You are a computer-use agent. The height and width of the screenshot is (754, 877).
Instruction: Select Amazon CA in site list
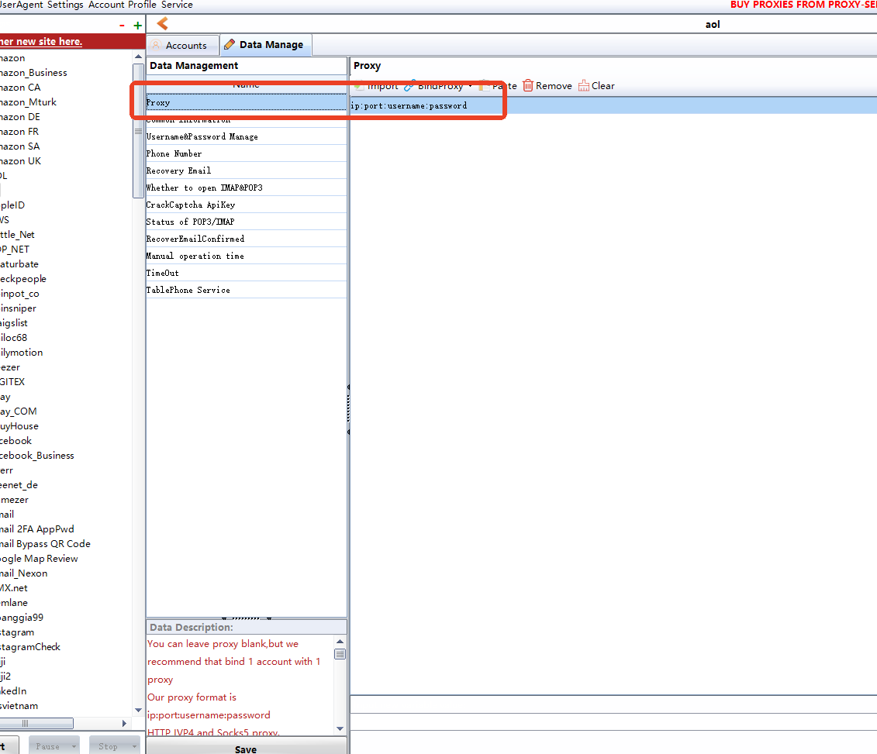(20, 88)
